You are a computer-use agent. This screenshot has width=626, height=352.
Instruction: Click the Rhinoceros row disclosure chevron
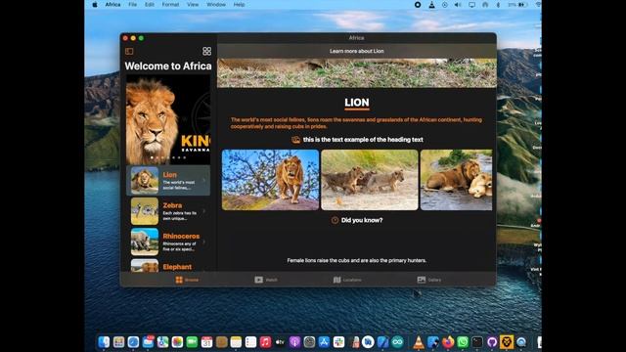[x=204, y=242]
